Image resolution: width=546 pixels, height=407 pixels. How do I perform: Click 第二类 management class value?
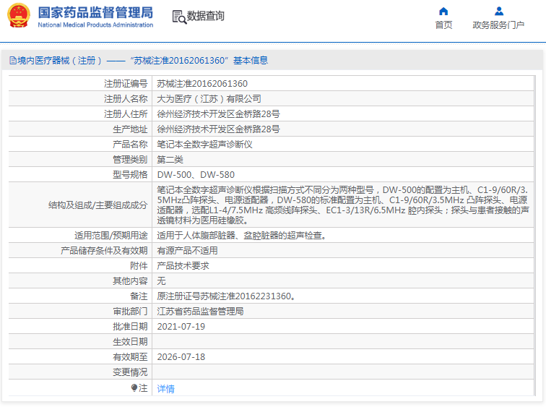pos(170,160)
